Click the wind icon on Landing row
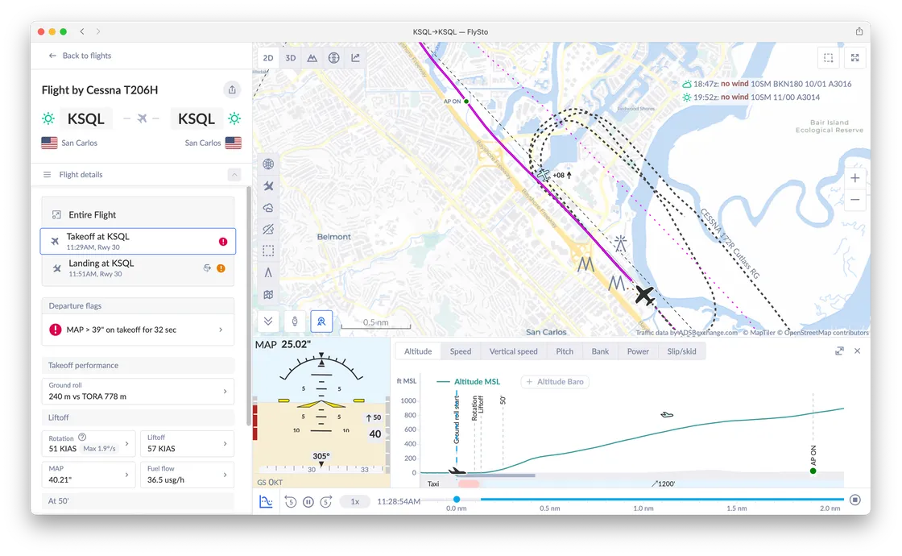This screenshot has height=556, width=902. point(207,268)
